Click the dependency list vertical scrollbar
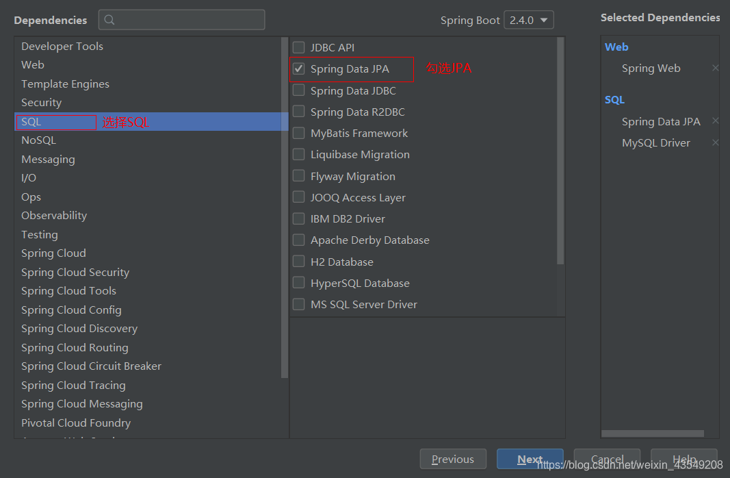The image size is (730, 478). tap(560, 151)
